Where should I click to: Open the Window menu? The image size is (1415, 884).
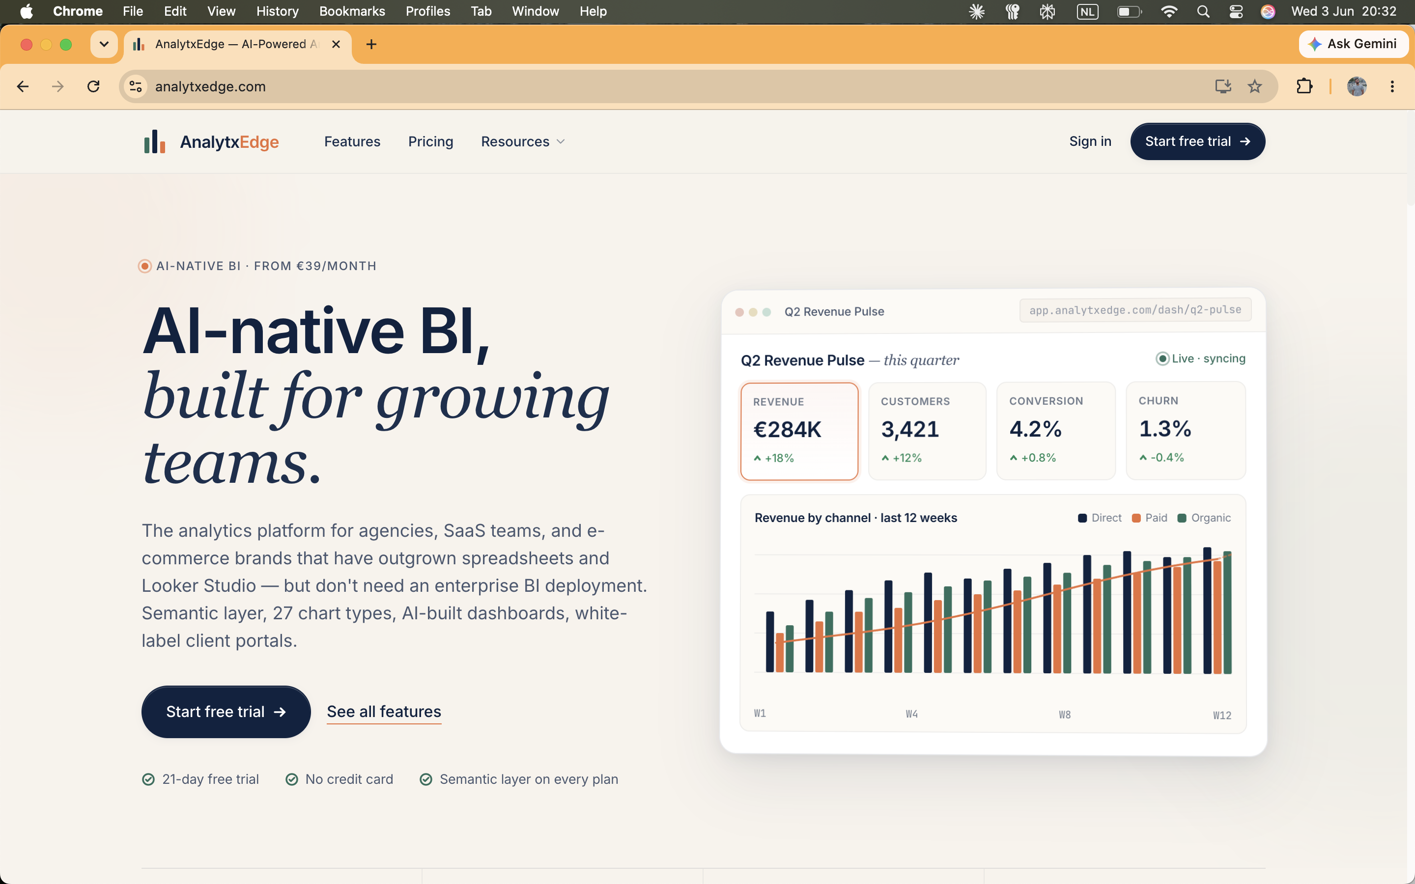click(535, 11)
